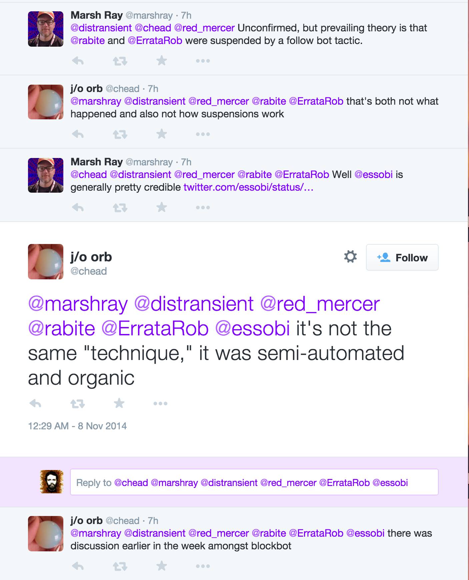Open the @ErrataRob mention in first tweet

pyautogui.click(x=155, y=41)
